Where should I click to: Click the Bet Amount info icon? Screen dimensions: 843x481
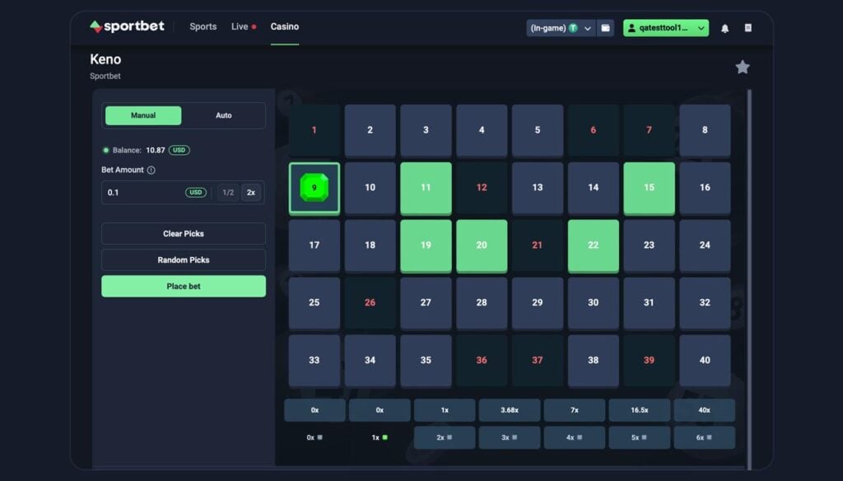tap(151, 170)
